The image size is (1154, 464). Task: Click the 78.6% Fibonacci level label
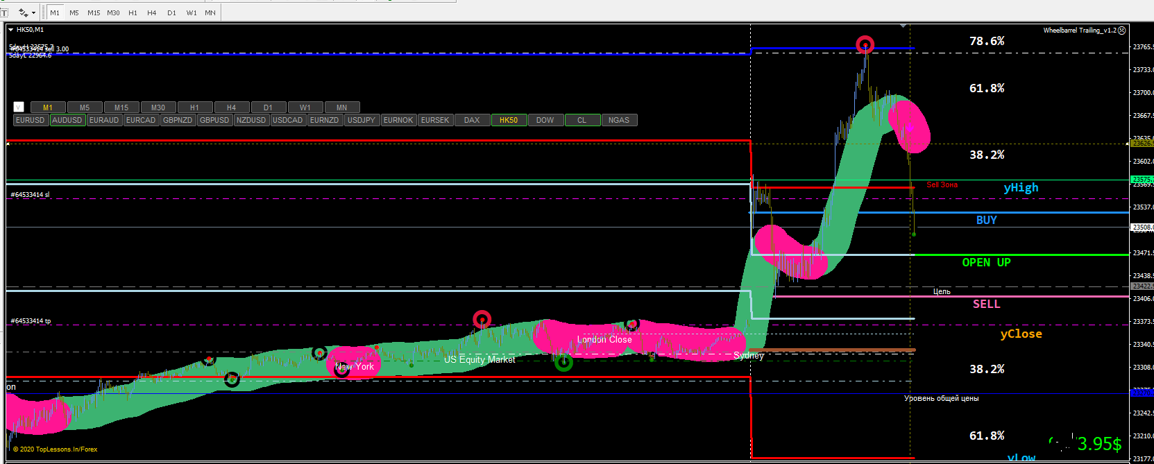pos(987,42)
